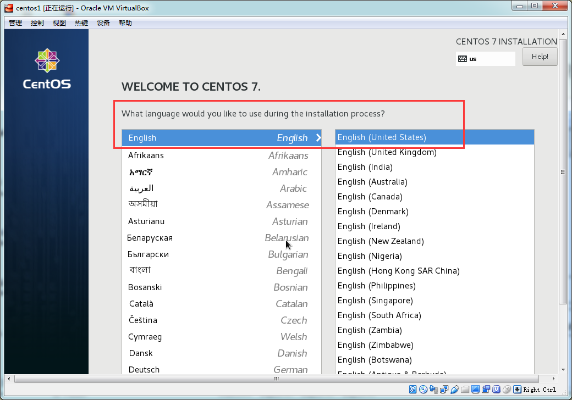The width and height of the screenshot is (572, 400).
Task: Select Čeština (Czech) language
Action: (x=222, y=320)
